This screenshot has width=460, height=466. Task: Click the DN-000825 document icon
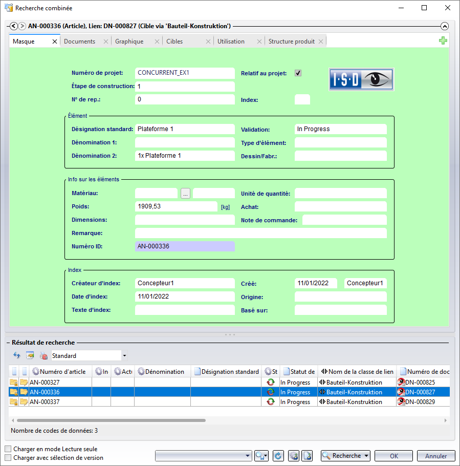[x=401, y=382]
